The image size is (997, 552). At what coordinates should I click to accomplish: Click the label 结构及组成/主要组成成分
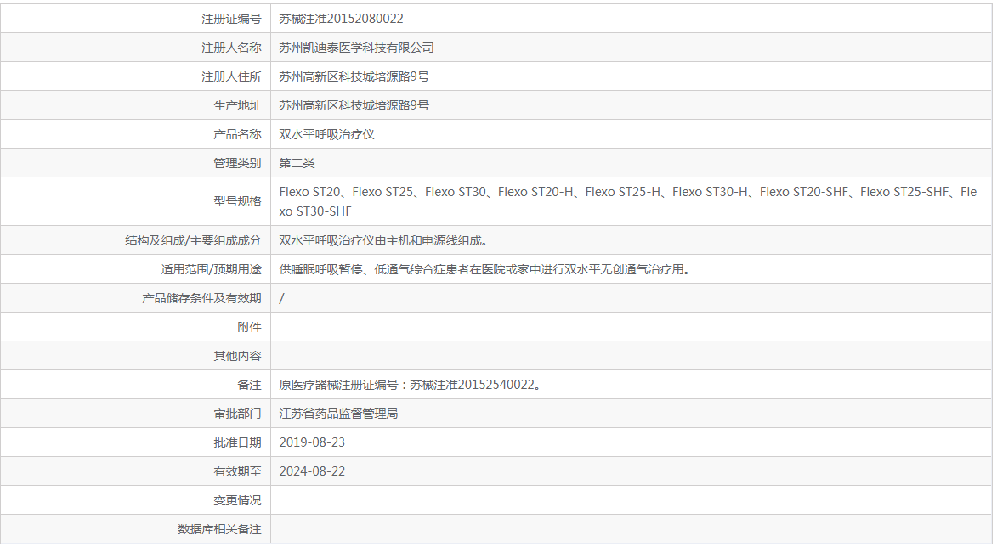pyautogui.click(x=193, y=240)
